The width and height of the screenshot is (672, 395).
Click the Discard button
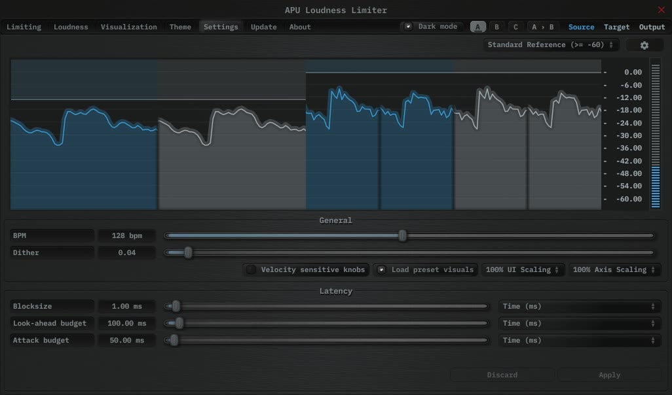click(502, 375)
